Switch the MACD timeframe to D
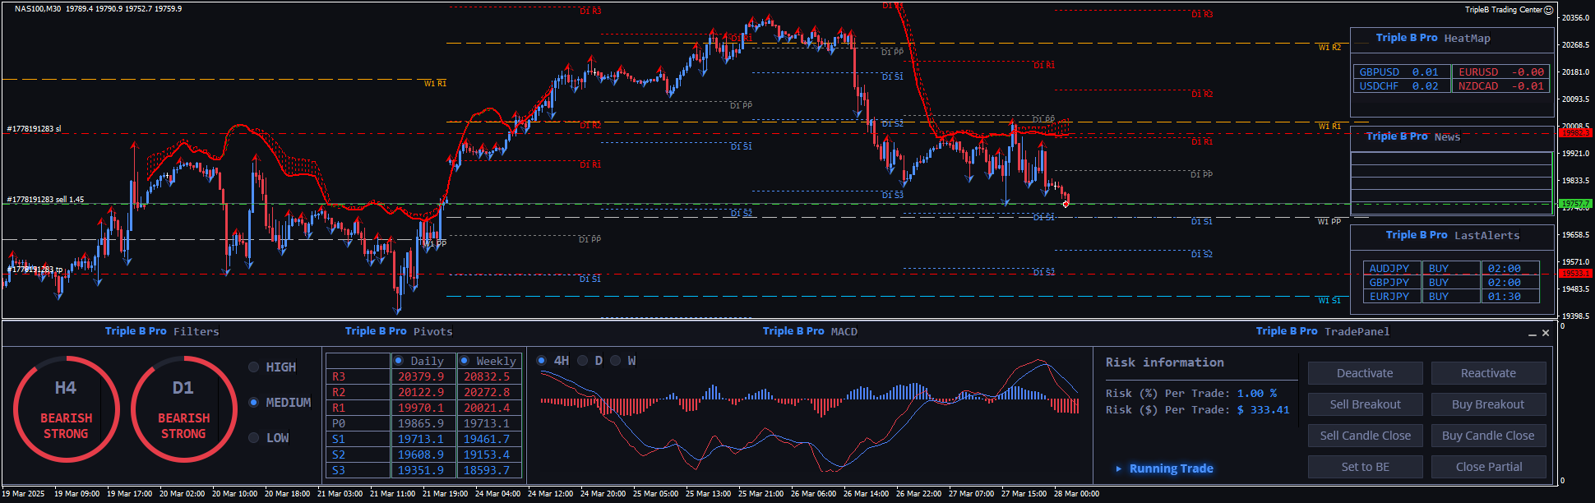 583,361
